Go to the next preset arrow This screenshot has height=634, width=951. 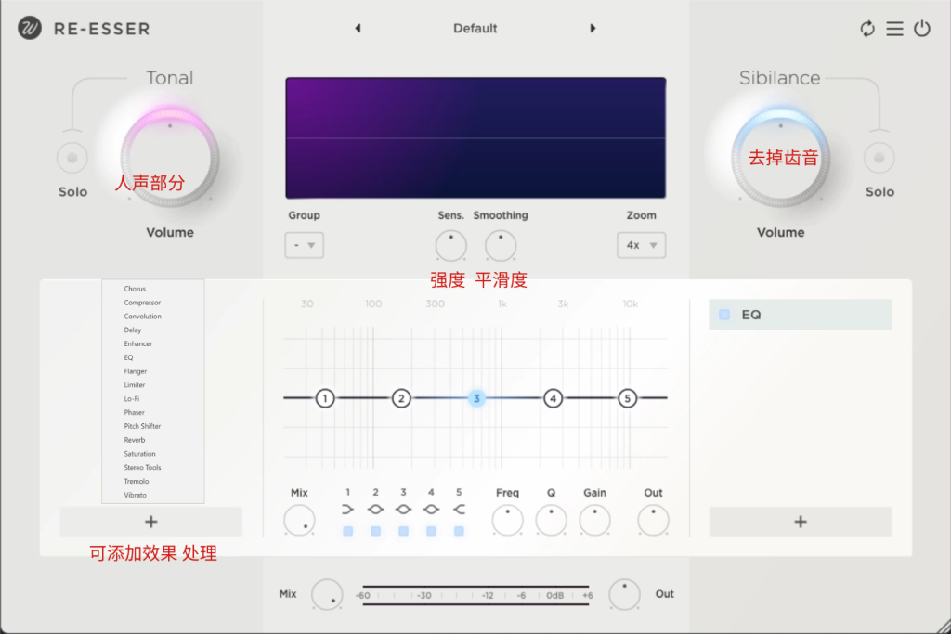tap(593, 28)
